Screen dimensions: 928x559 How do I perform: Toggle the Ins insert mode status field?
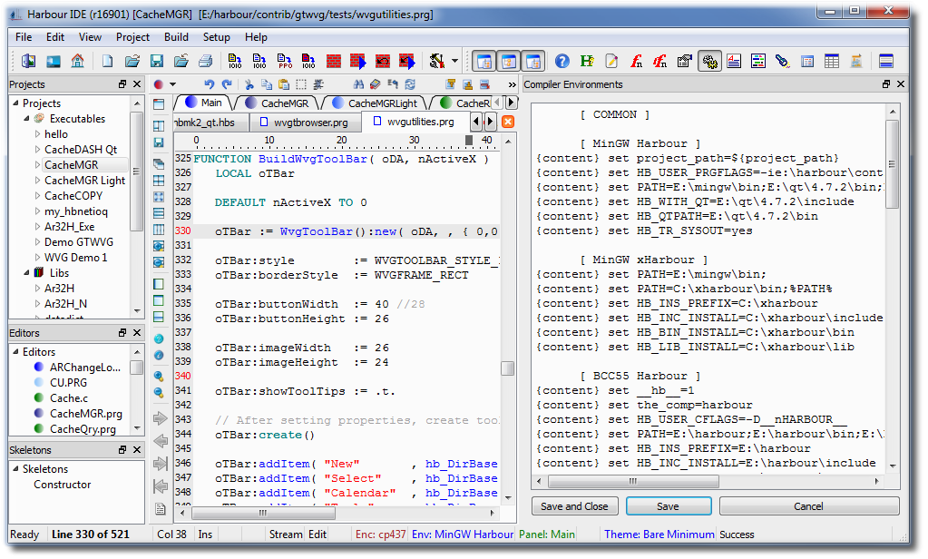[206, 534]
